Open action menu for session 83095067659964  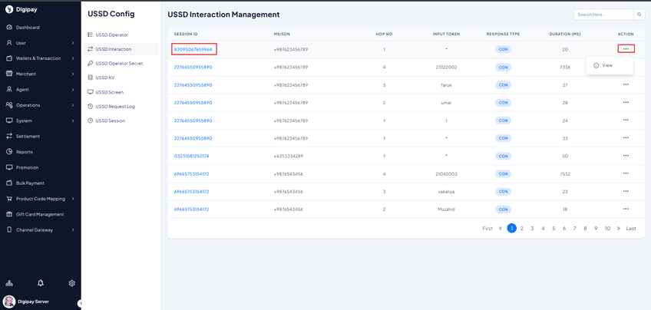626,48
